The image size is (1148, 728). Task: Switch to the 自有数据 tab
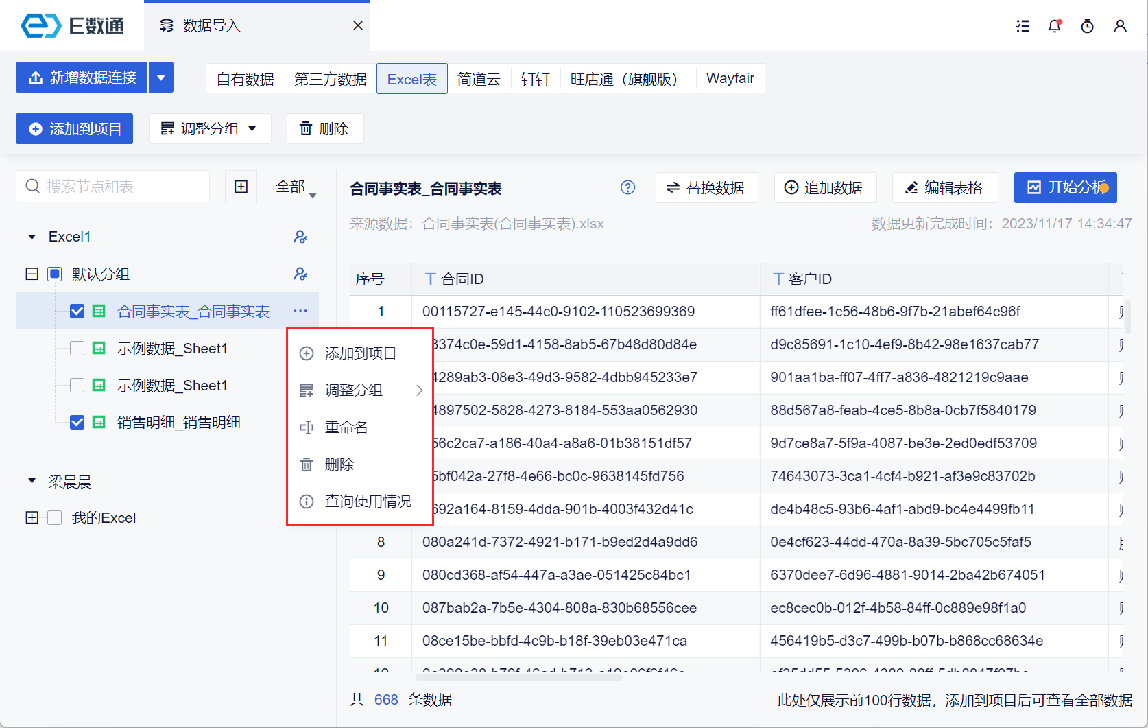[x=246, y=79]
